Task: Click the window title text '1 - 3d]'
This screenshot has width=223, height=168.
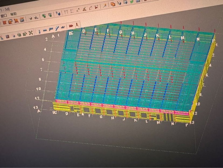Action: click(x=5, y=9)
